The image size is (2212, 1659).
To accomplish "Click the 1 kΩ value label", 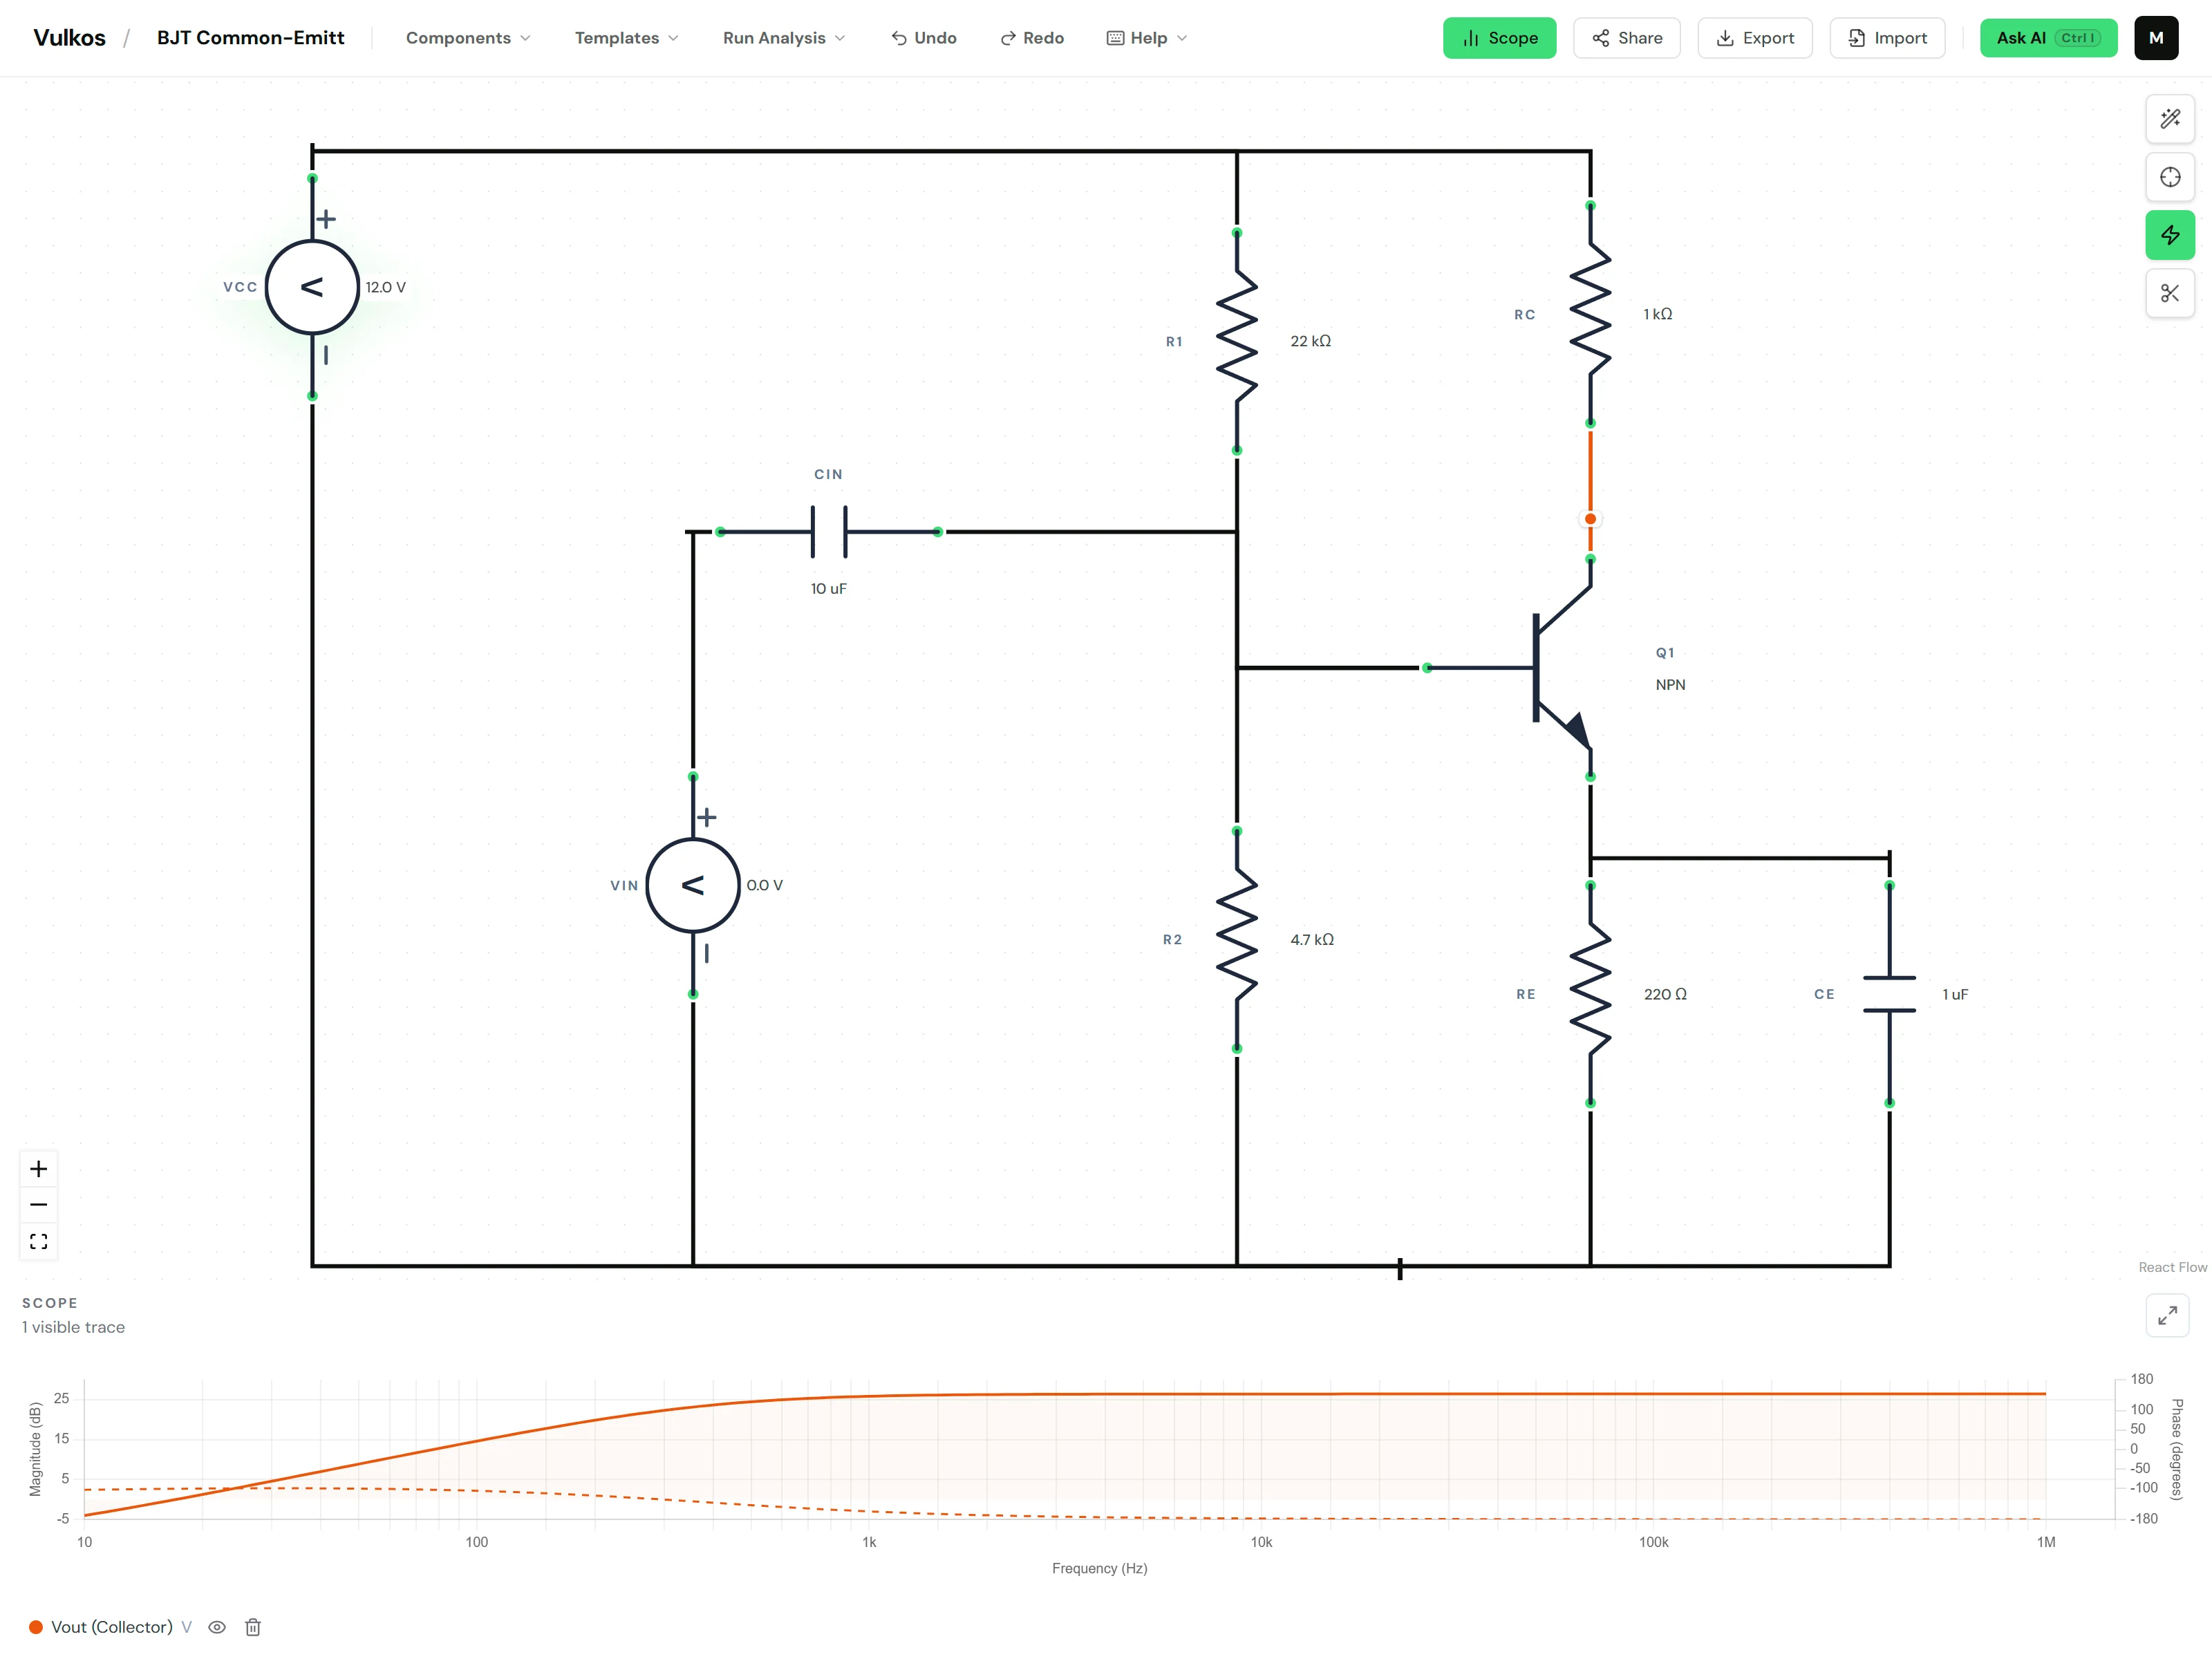I will (x=1657, y=314).
